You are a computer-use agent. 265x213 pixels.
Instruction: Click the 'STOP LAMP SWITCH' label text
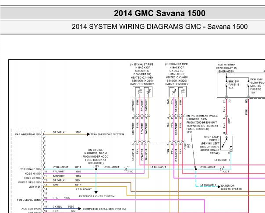(x=212, y=138)
